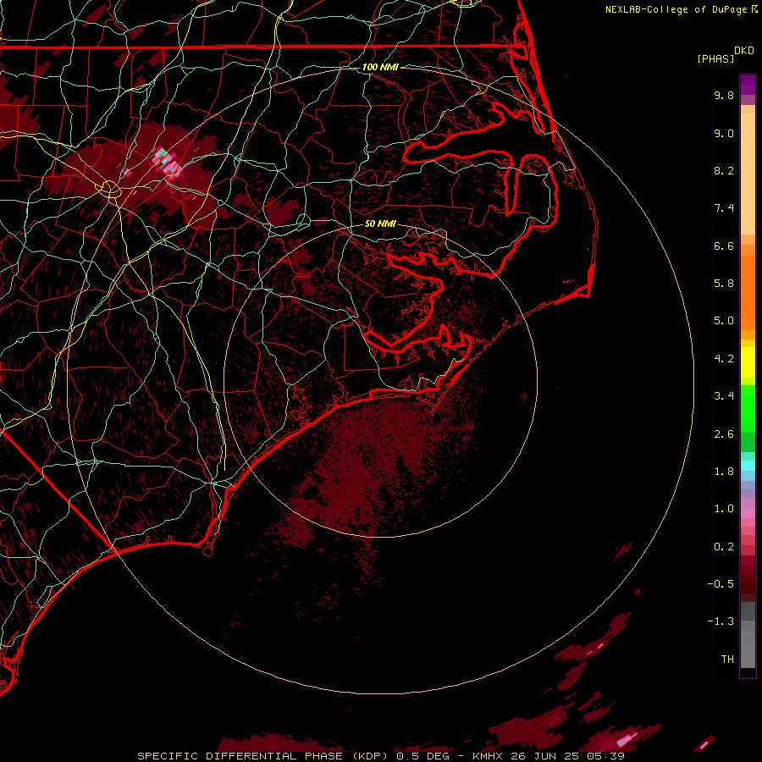Click the 50 NMI range ring label

(380, 224)
